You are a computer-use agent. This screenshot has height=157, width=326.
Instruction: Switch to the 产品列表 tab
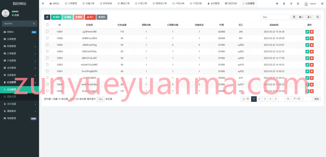tap(196, 3)
